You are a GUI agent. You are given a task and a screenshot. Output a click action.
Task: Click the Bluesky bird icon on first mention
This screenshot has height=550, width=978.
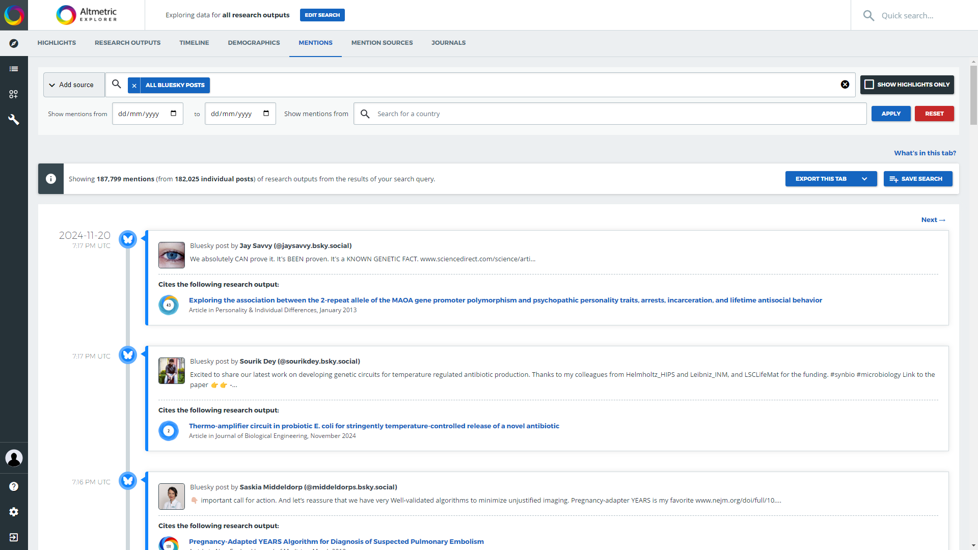[x=127, y=239]
